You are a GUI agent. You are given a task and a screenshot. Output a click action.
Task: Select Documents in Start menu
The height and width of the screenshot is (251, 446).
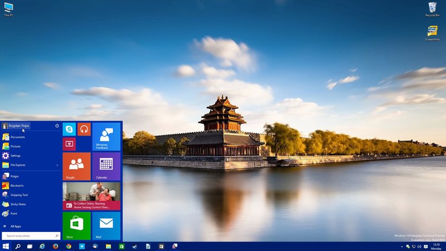pos(17,137)
